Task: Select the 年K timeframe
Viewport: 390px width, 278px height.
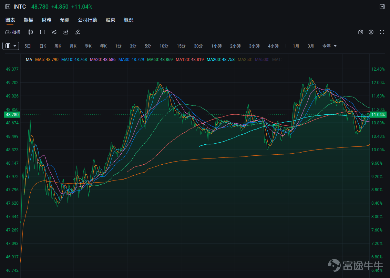Action: pyautogui.click(x=103, y=46)
